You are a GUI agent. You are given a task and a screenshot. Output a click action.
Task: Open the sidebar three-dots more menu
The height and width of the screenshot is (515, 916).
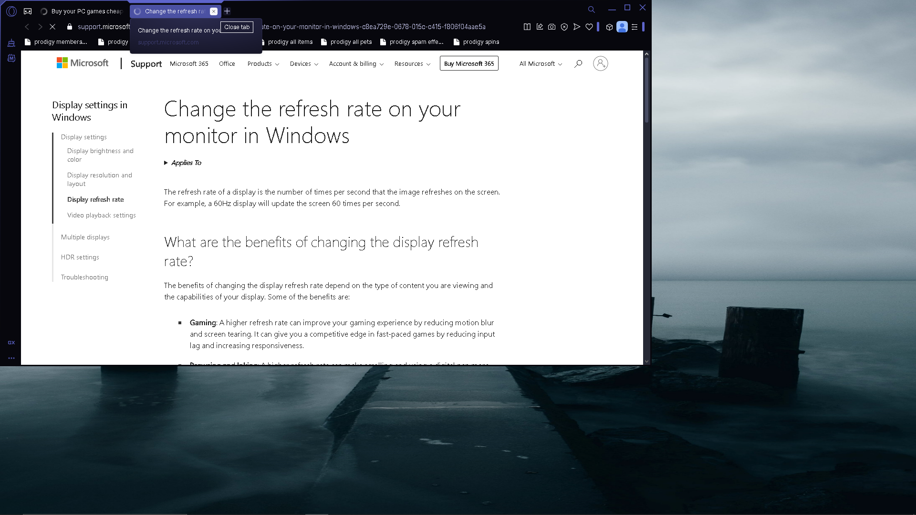pyautogui.click(x=11, y=358)
